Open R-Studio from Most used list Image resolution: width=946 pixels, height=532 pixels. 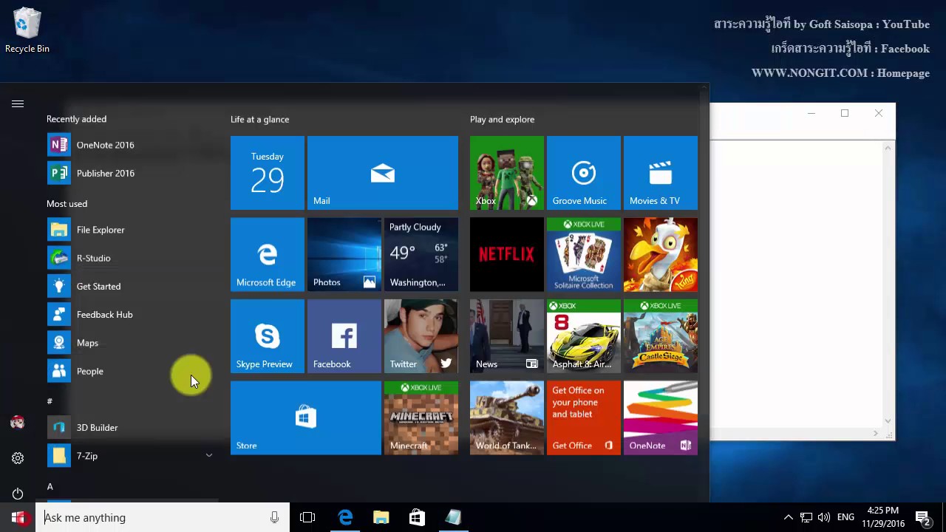point(132,258)
